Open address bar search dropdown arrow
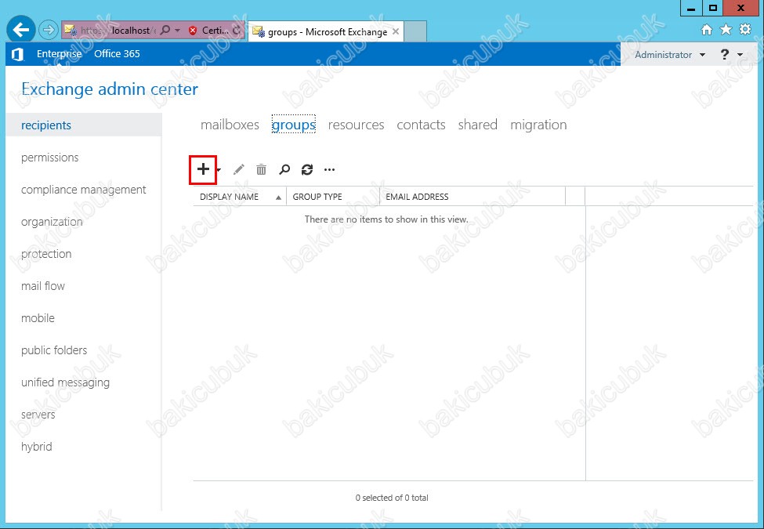The height and width of the screenshot is (529, 764). [x=177, y=31]
